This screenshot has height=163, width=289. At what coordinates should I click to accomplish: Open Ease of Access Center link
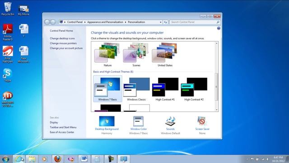point(62,132)
